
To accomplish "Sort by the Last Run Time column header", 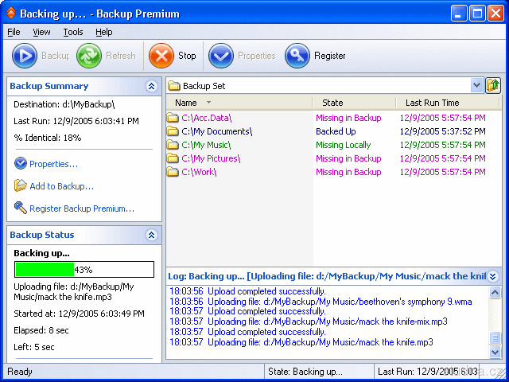I will coord(448,103).
